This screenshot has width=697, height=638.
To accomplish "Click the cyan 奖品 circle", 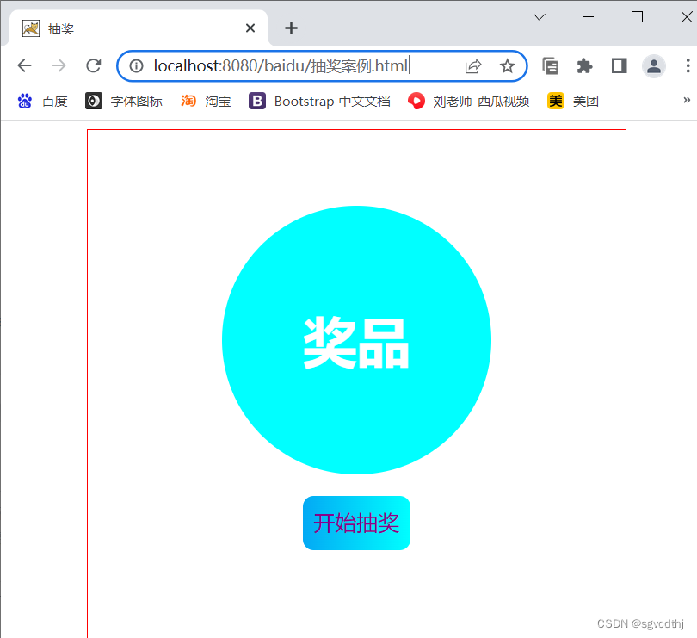I will click(356, 340).
